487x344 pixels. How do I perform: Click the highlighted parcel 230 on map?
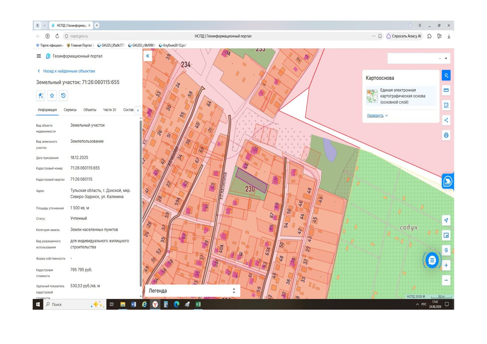click(x=251, y=181)
